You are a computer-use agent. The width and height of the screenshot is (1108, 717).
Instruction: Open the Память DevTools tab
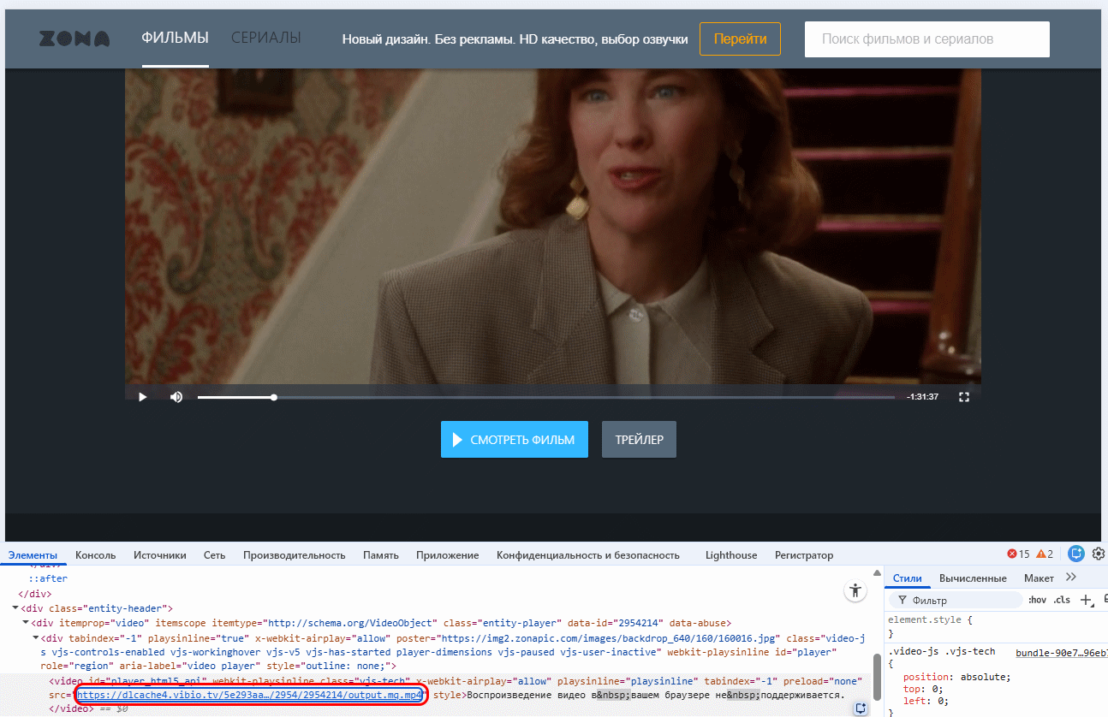381,555
